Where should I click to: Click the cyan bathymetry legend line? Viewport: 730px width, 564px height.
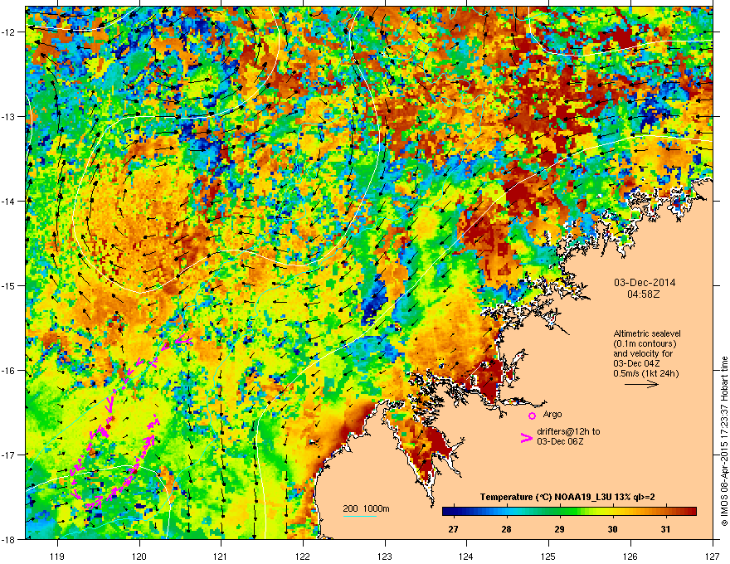360,516
